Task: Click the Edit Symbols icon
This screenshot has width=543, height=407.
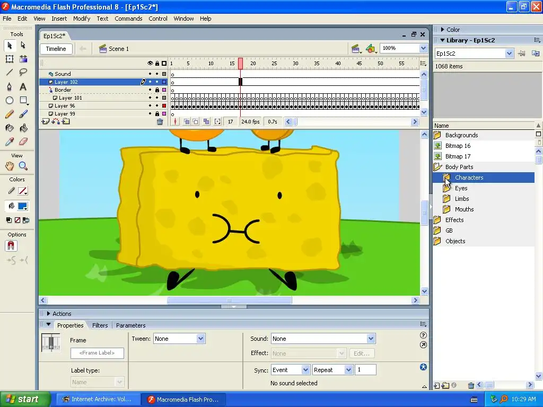Action: [371, 49]
